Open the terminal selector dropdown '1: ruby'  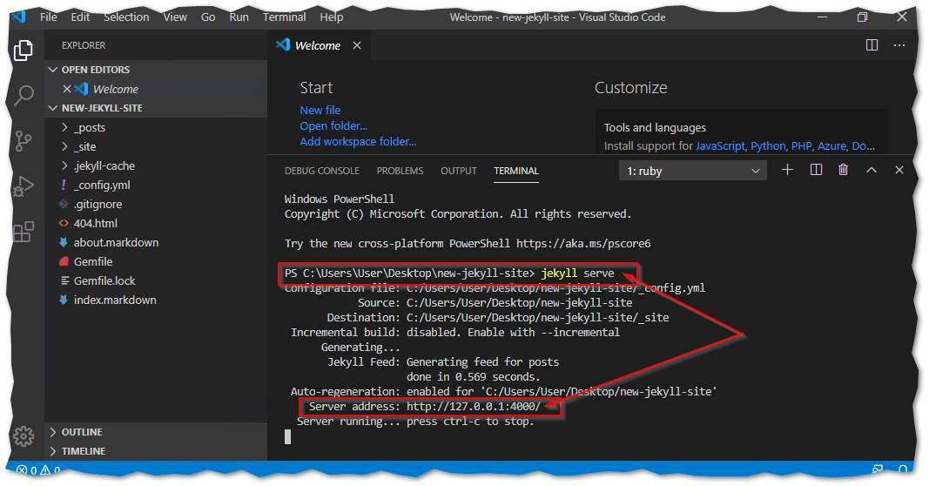tap(692, 171)
